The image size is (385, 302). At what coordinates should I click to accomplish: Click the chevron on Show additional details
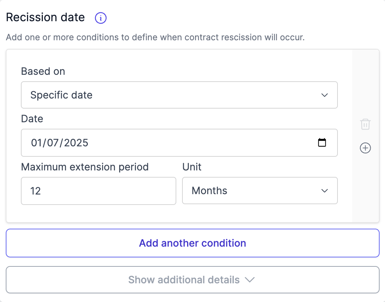[x=249, y=280]
